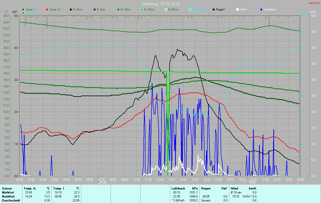Click the black Regen* legend swatch

tap(214, 10)
